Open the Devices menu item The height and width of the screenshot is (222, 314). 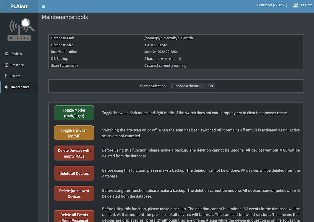(x=16, y=54)
